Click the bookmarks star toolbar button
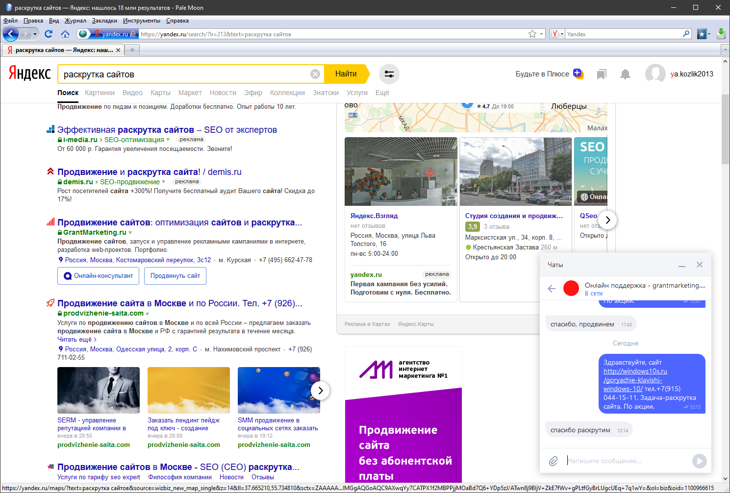This screenshot has height=493, width=730. (x=702, y=34)
